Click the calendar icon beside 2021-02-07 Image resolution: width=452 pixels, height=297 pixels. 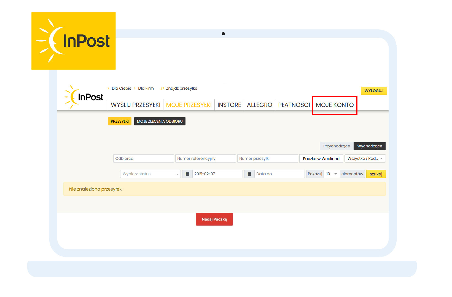187,174
